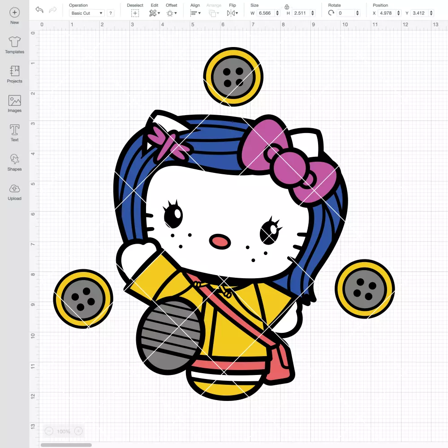Screen dimensions: 448x448
Task: Open the Upload panel
Action: pos(15,192)
